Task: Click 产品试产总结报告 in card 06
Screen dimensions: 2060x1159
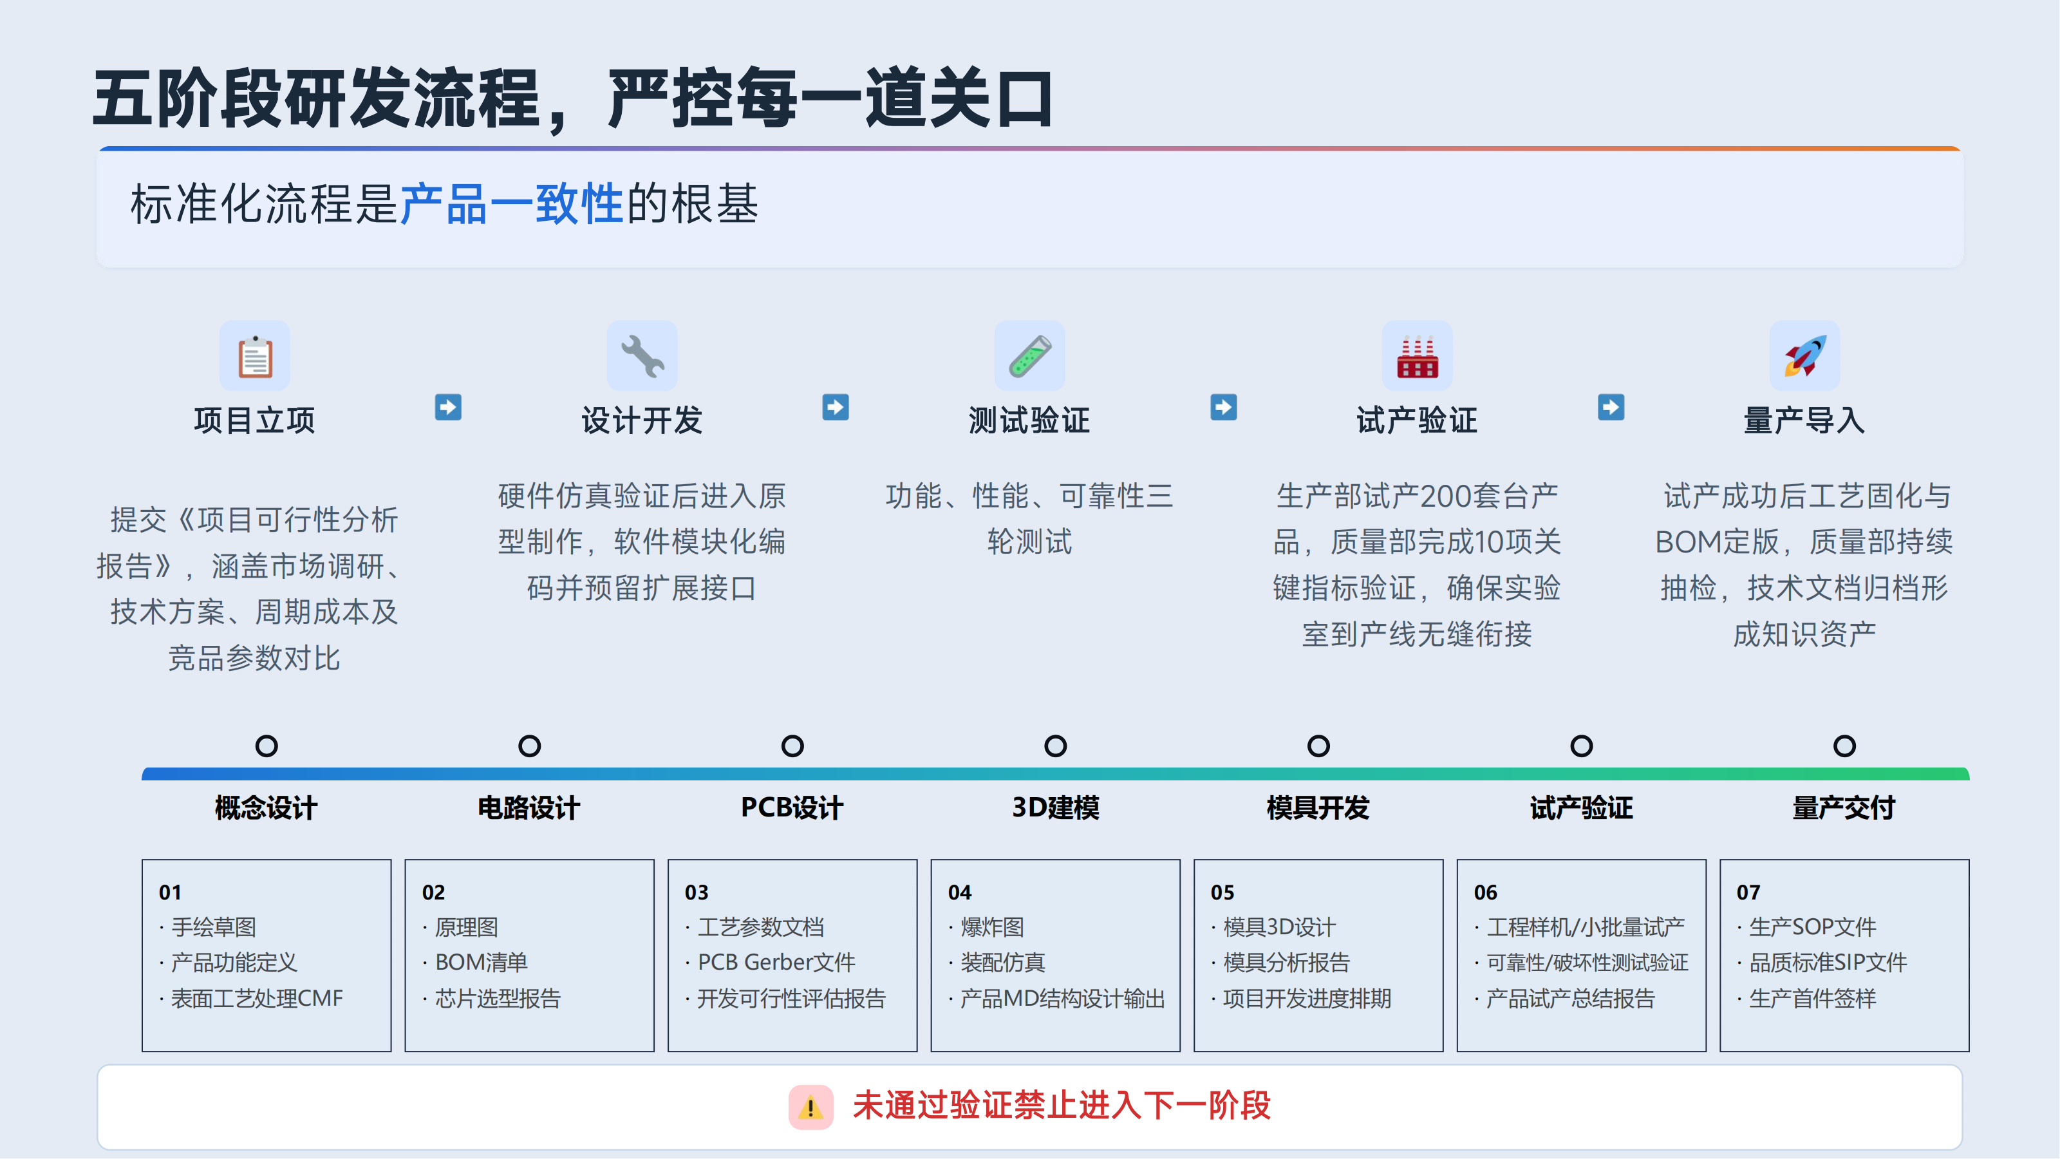Action: [1571, 998]
